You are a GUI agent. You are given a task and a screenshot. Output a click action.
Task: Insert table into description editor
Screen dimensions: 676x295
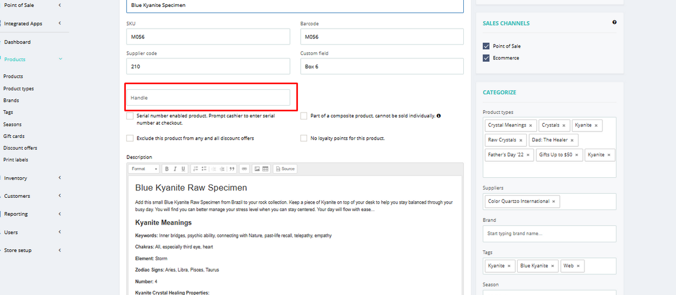[x=265, y=169]
